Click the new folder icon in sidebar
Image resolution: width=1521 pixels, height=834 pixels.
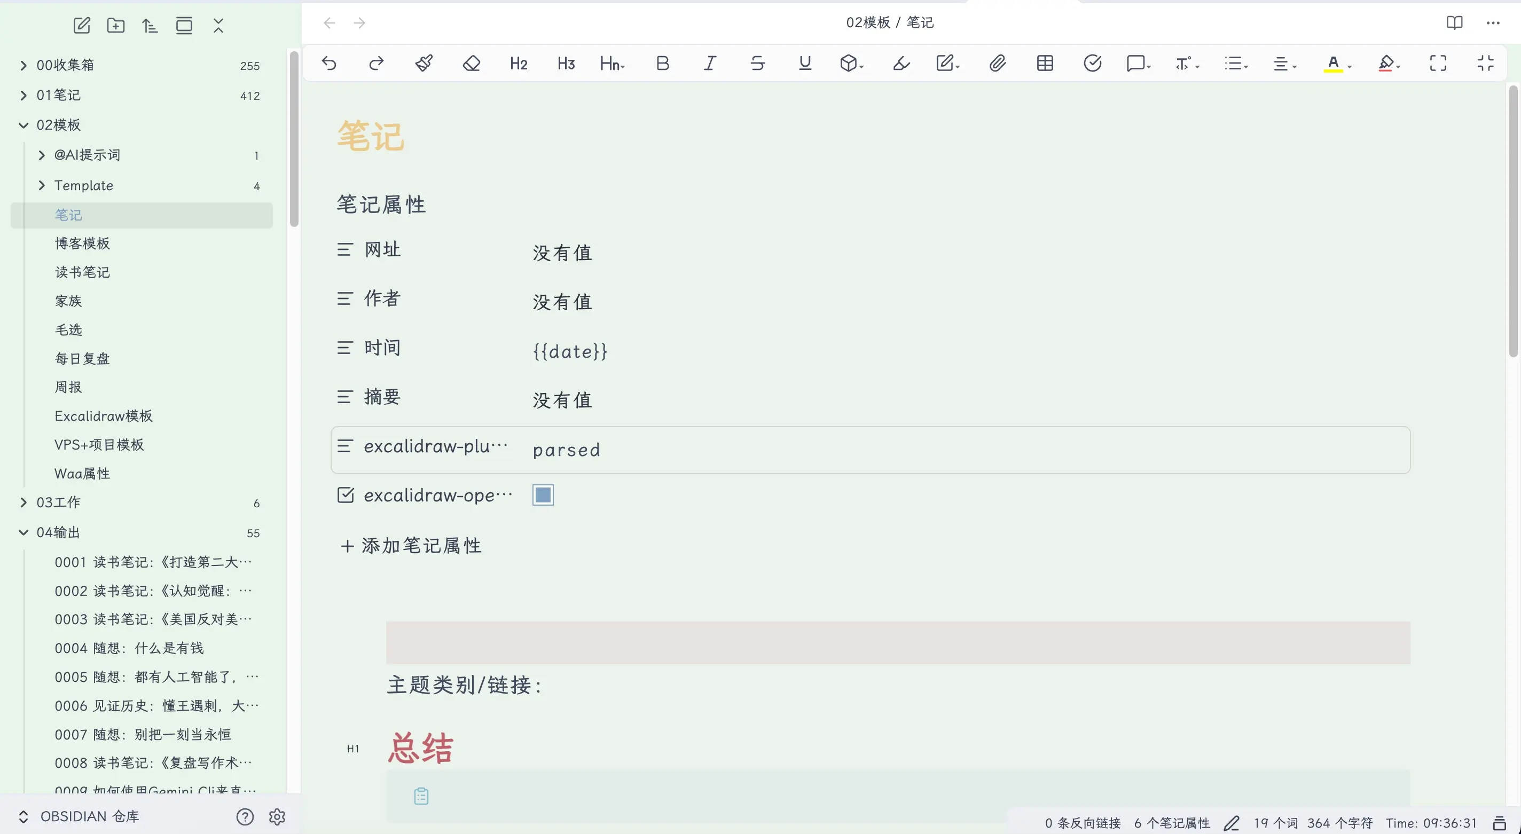coord(116,26)
